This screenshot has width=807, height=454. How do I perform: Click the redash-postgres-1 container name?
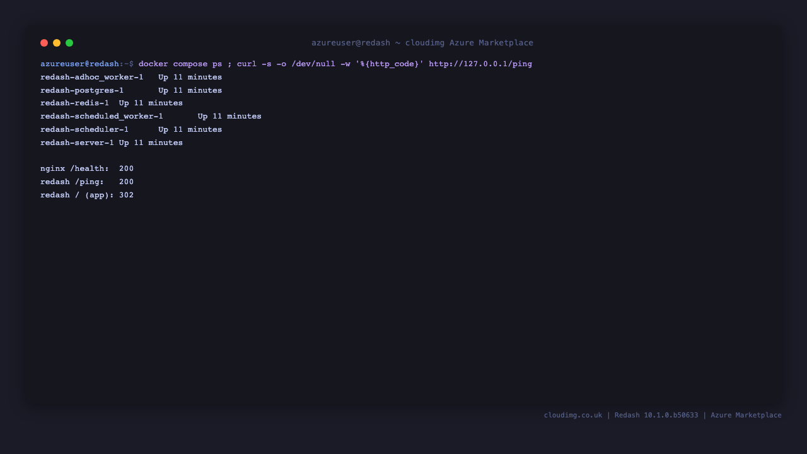(82, 91)
